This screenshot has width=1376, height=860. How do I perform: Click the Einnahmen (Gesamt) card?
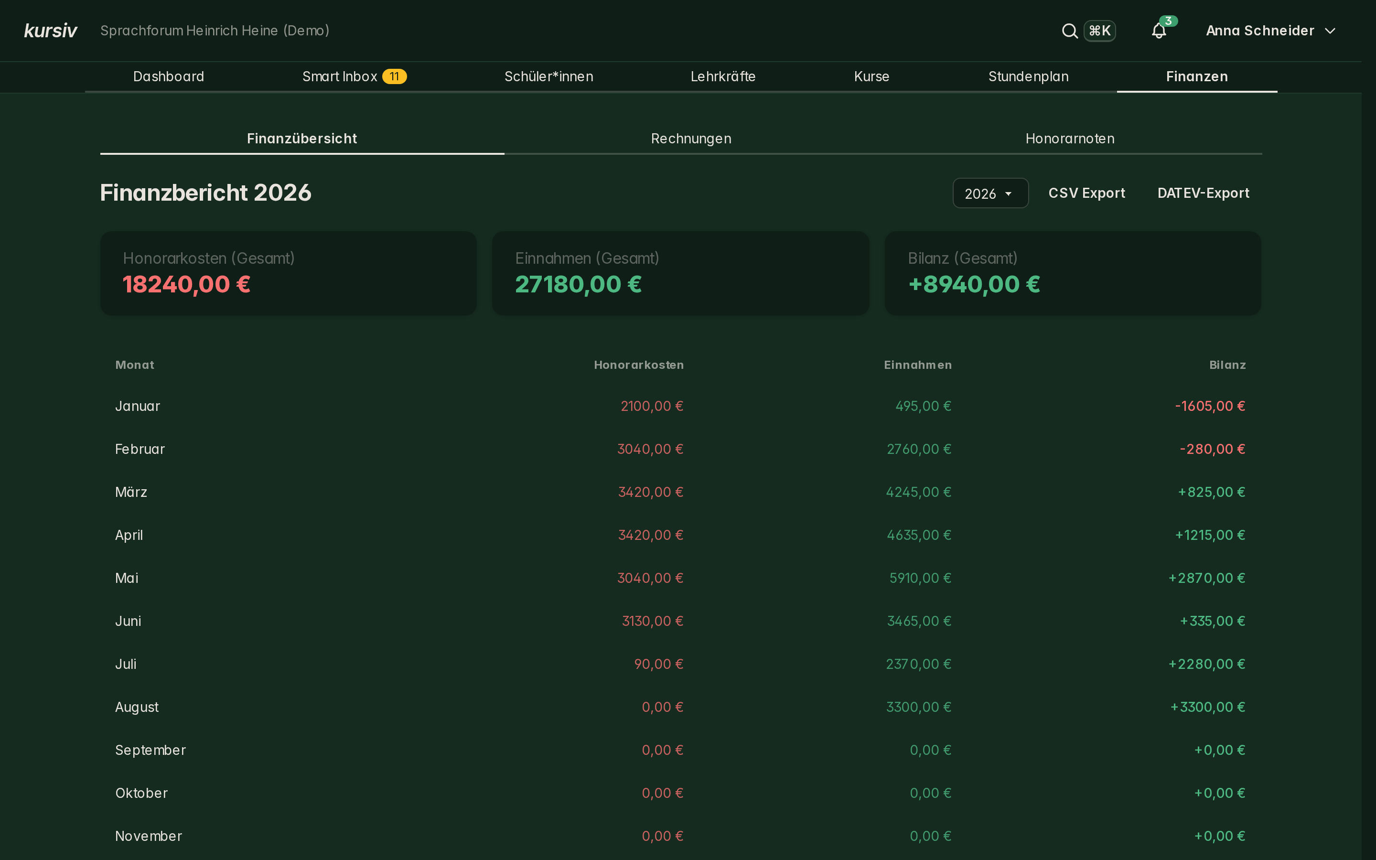(x=680, y=273)
